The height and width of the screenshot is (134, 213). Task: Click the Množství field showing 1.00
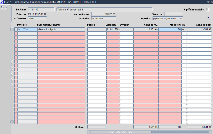tap(170, 29)
